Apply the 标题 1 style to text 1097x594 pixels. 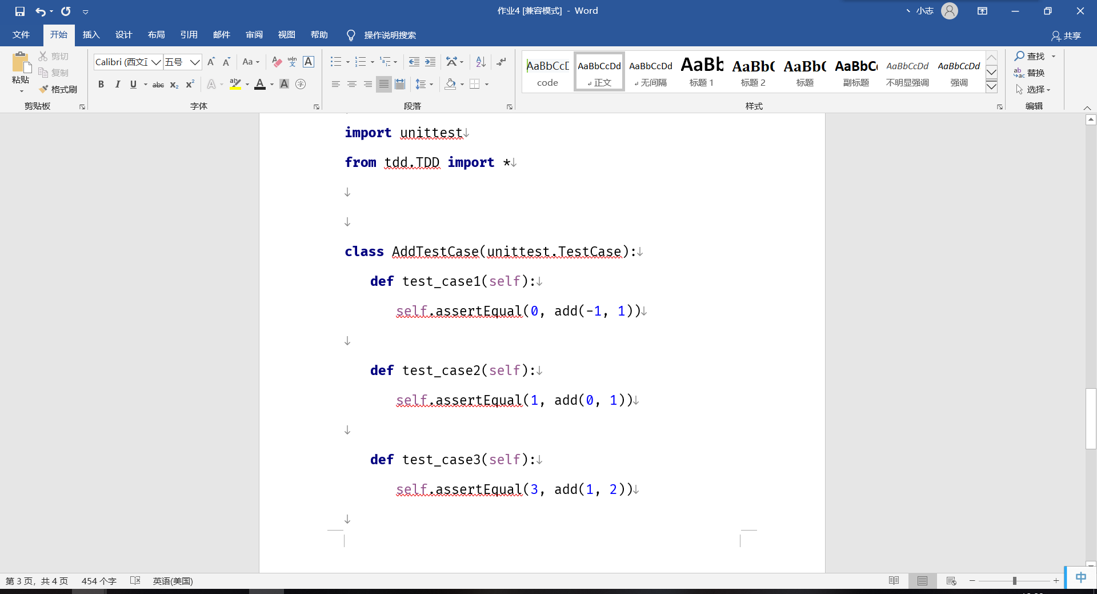coord(702,71)
